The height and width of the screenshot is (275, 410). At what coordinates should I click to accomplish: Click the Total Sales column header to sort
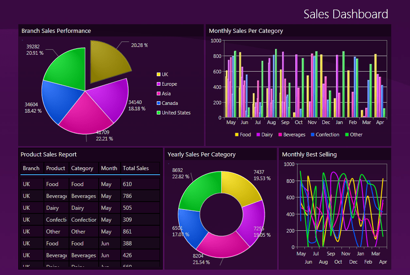(x=135, y=168)
